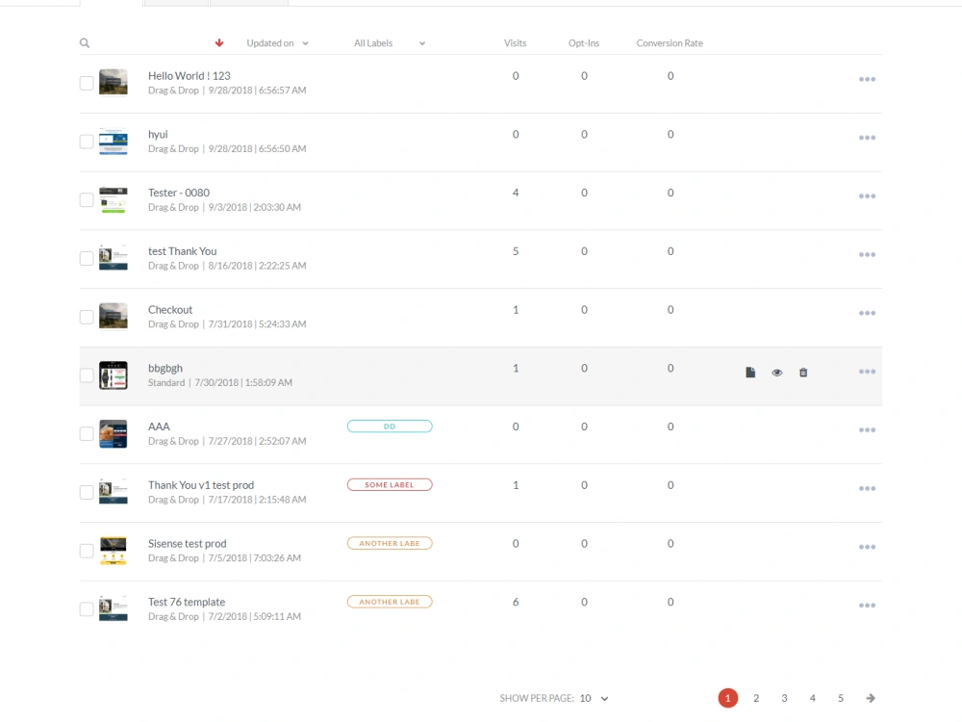Viewport: 962px width, 722px height.
Task: Select checkbox for Sisense test prod
Action: [87, 551]
